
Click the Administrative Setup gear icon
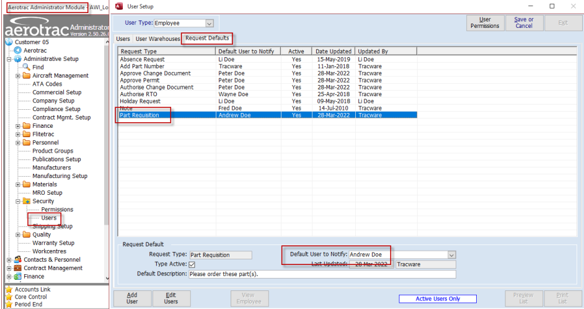coord(17,59)
